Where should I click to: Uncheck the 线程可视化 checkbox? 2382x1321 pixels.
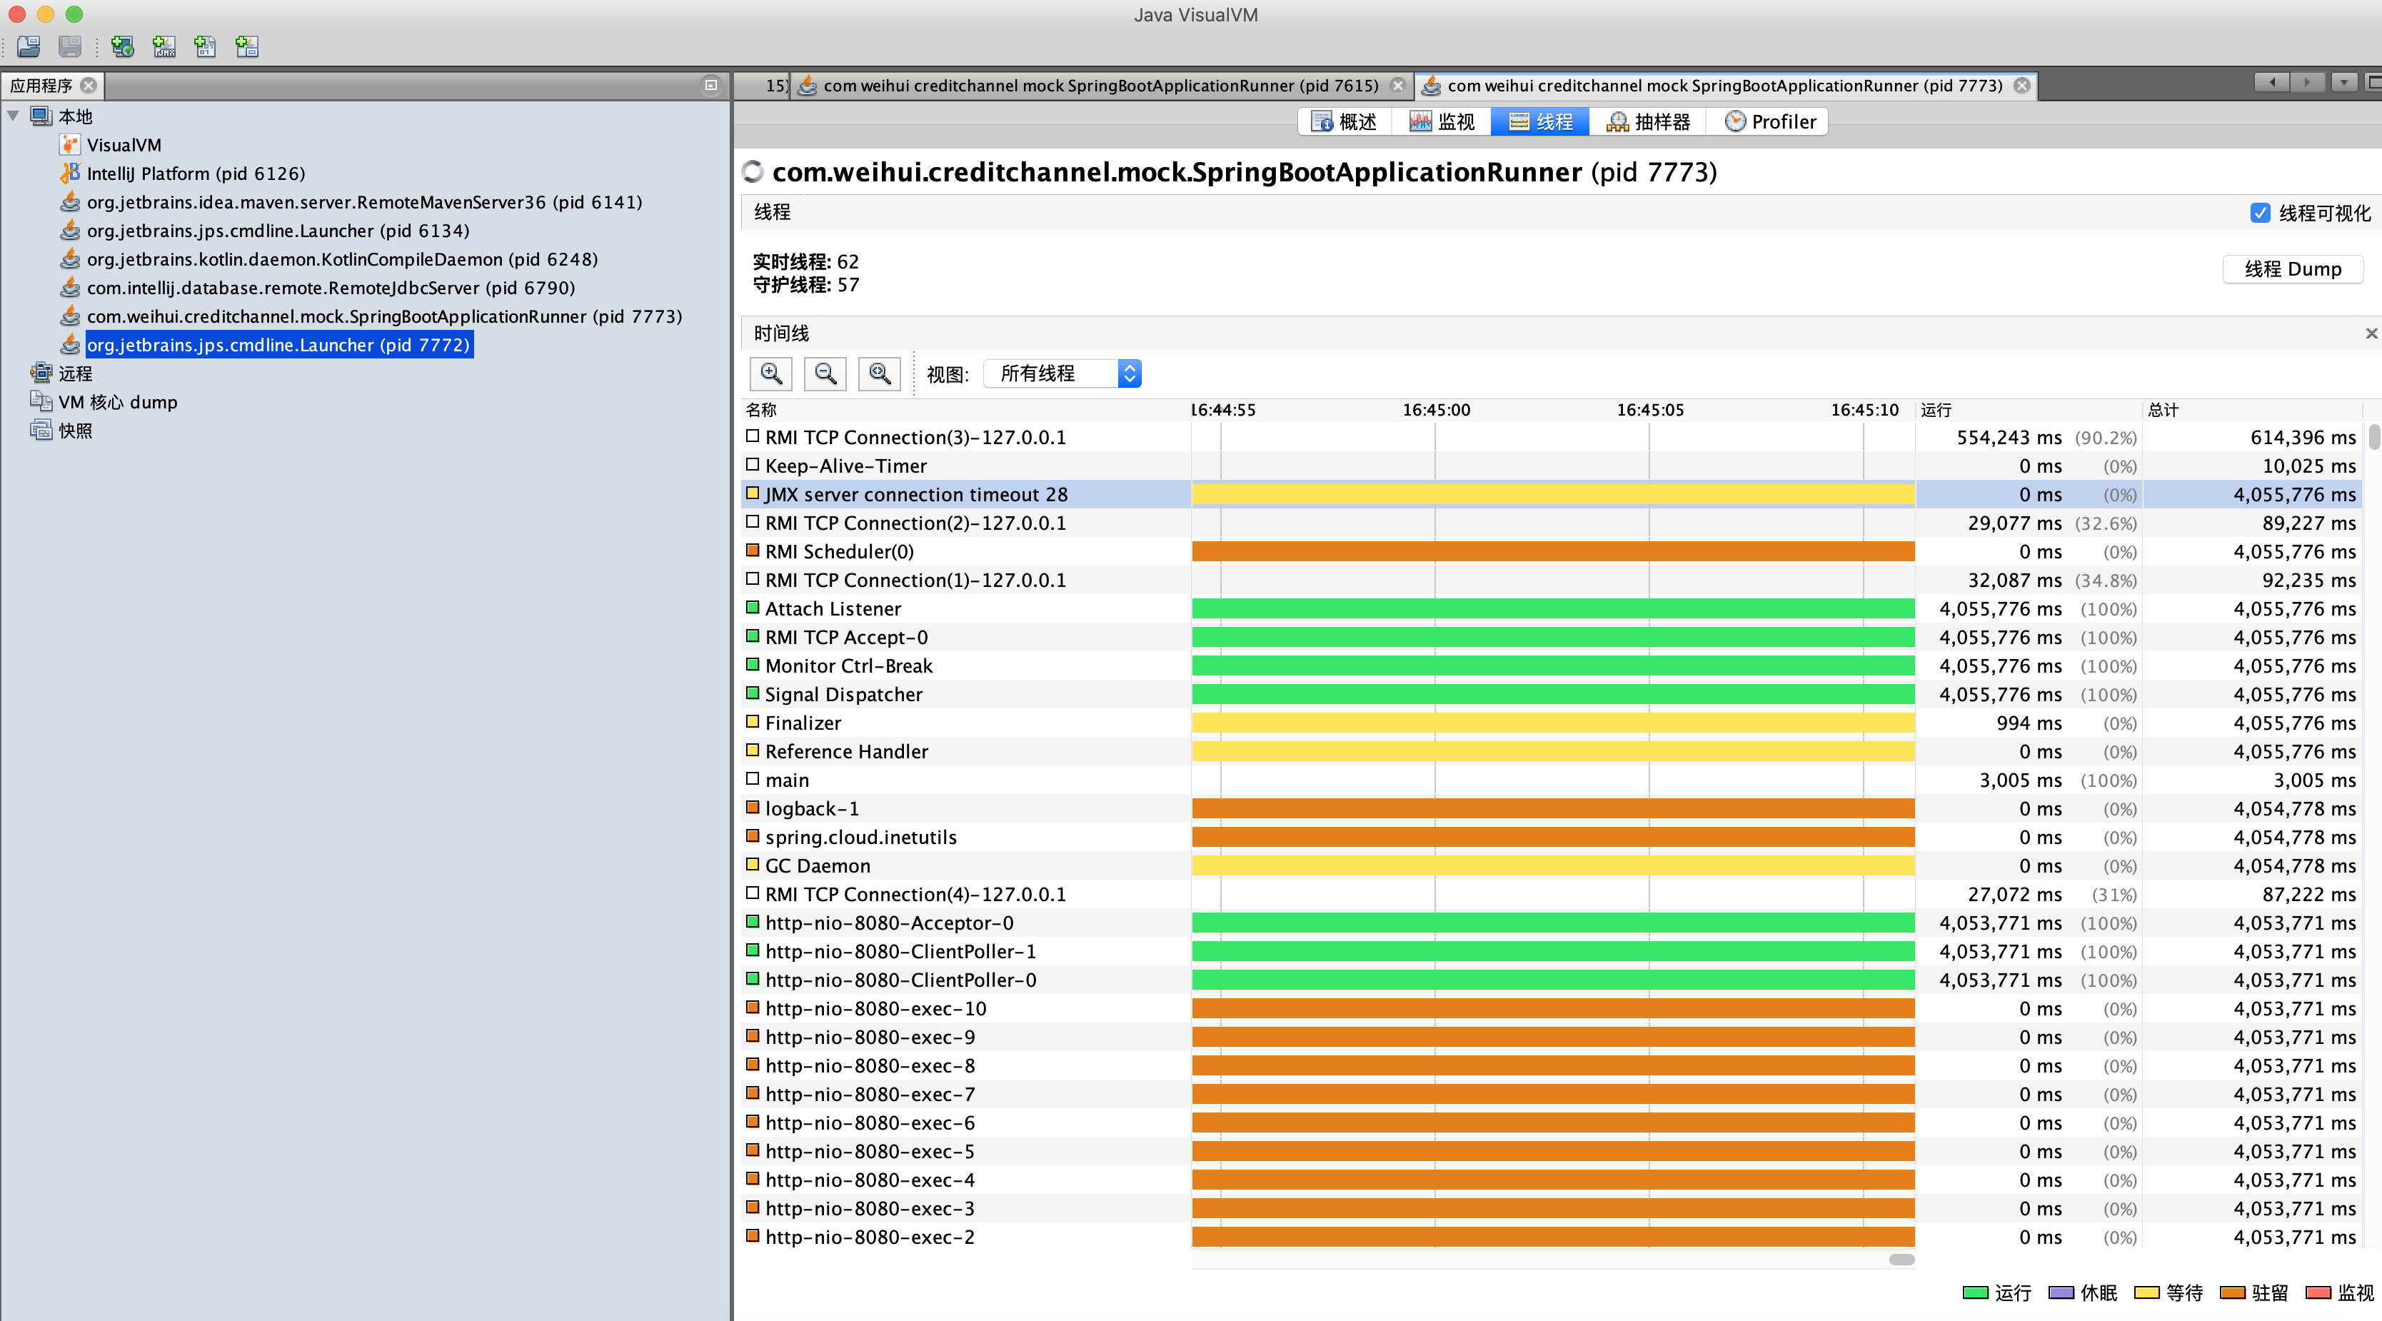click(x=2260, y=213)
